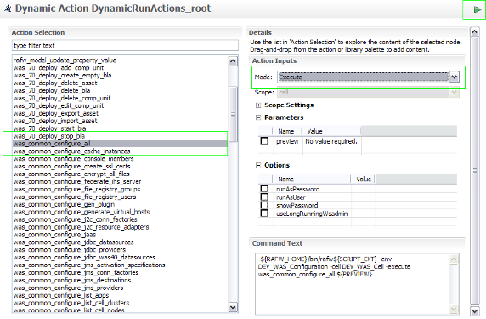Select was_common_configure_file_registry_groups action

(x=76, y=190)
